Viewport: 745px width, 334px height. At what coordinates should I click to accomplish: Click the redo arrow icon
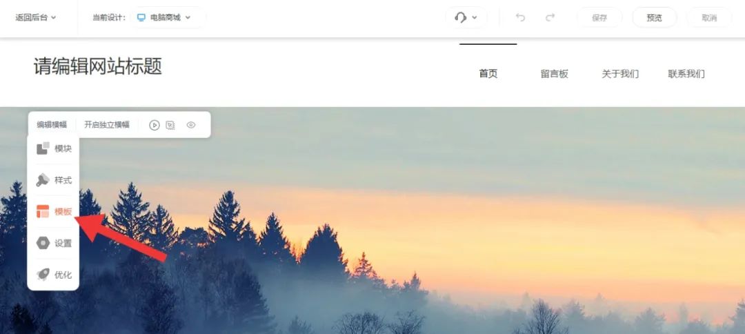click(550, 17)
